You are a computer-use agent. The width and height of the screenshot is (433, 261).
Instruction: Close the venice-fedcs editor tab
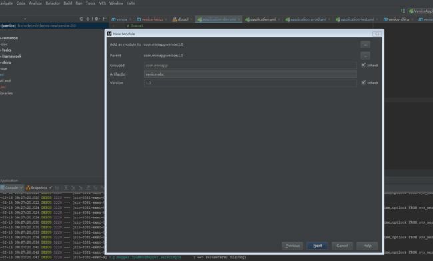(x=166, y=19)
